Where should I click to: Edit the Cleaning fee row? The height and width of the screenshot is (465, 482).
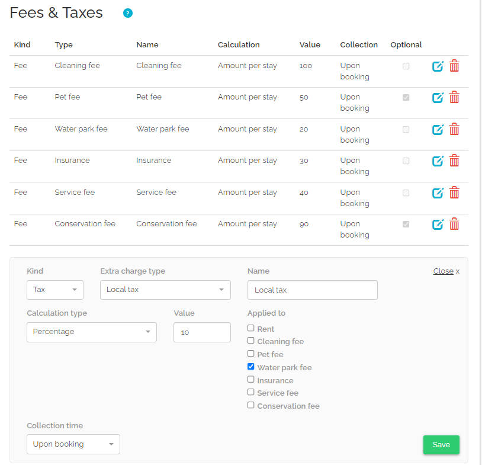(x=438, y=66)
